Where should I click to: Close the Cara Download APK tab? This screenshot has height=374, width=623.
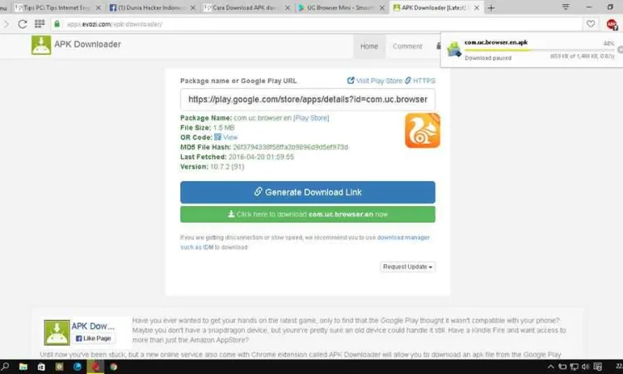click(x=287, y=8)
